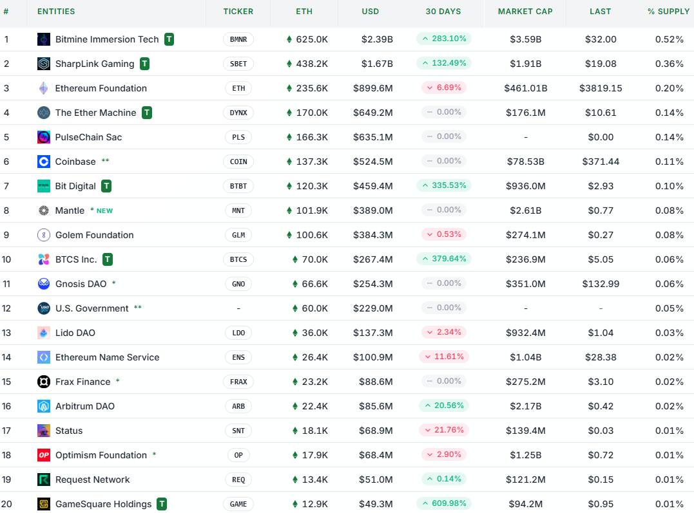Click the Ethereum Name Service logo icon

click(x=43, y=357)
